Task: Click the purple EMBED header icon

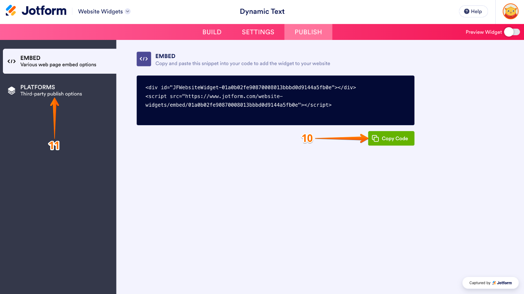Action: click(144, 59)
